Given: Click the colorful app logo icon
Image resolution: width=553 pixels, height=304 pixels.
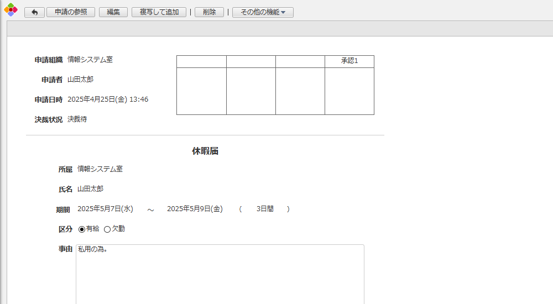Looking at the screenshot, I should pos(11,9).
